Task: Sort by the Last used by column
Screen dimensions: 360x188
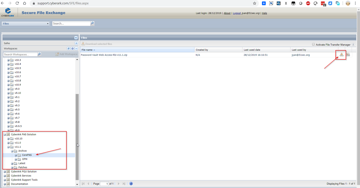Action: [314, 50]
